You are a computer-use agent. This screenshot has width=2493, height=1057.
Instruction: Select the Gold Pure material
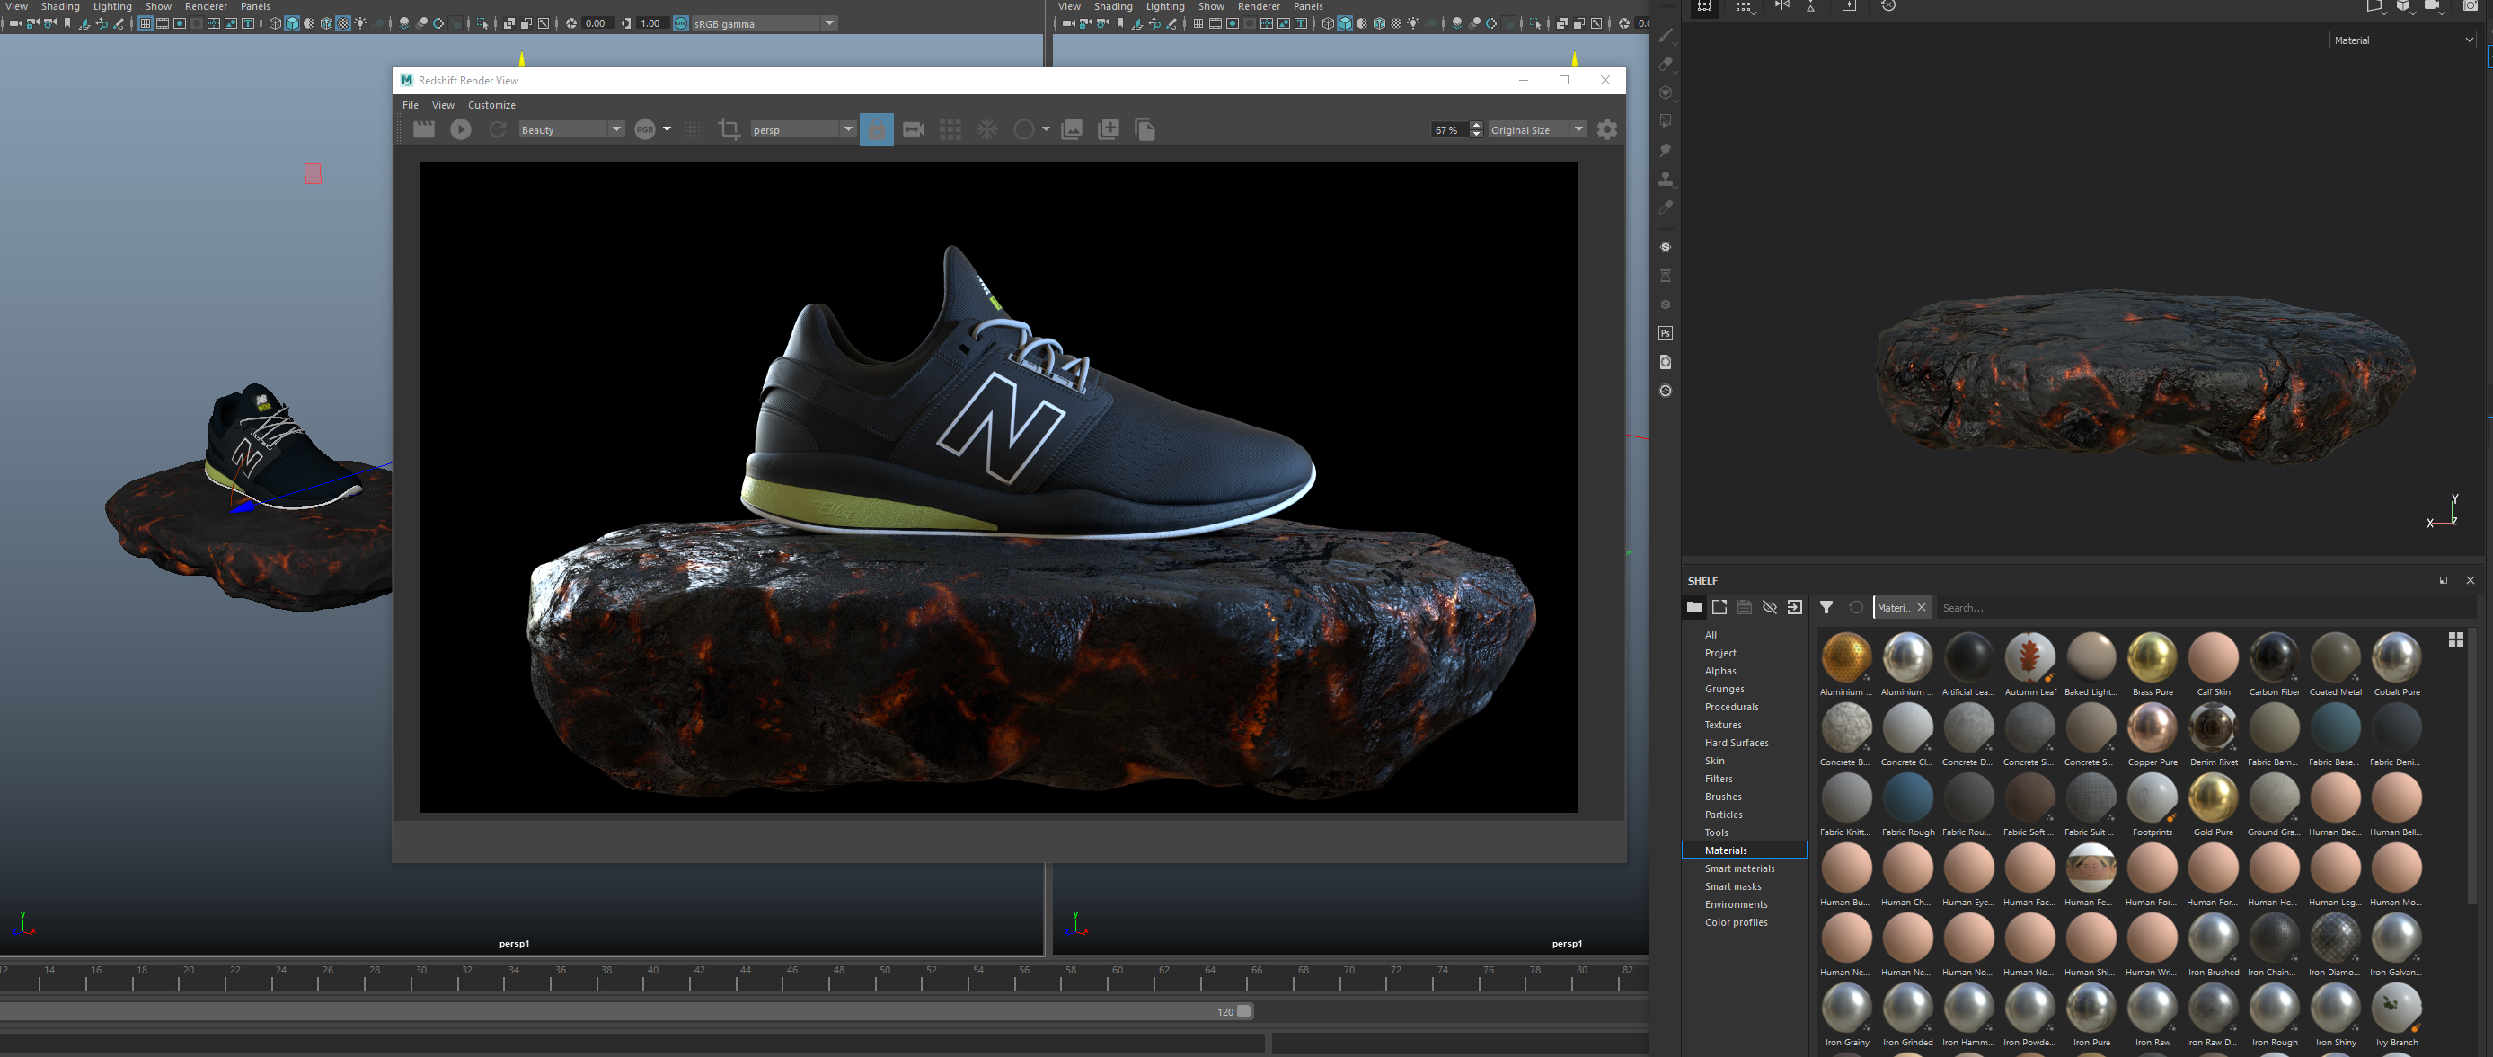click(2214, 805)
